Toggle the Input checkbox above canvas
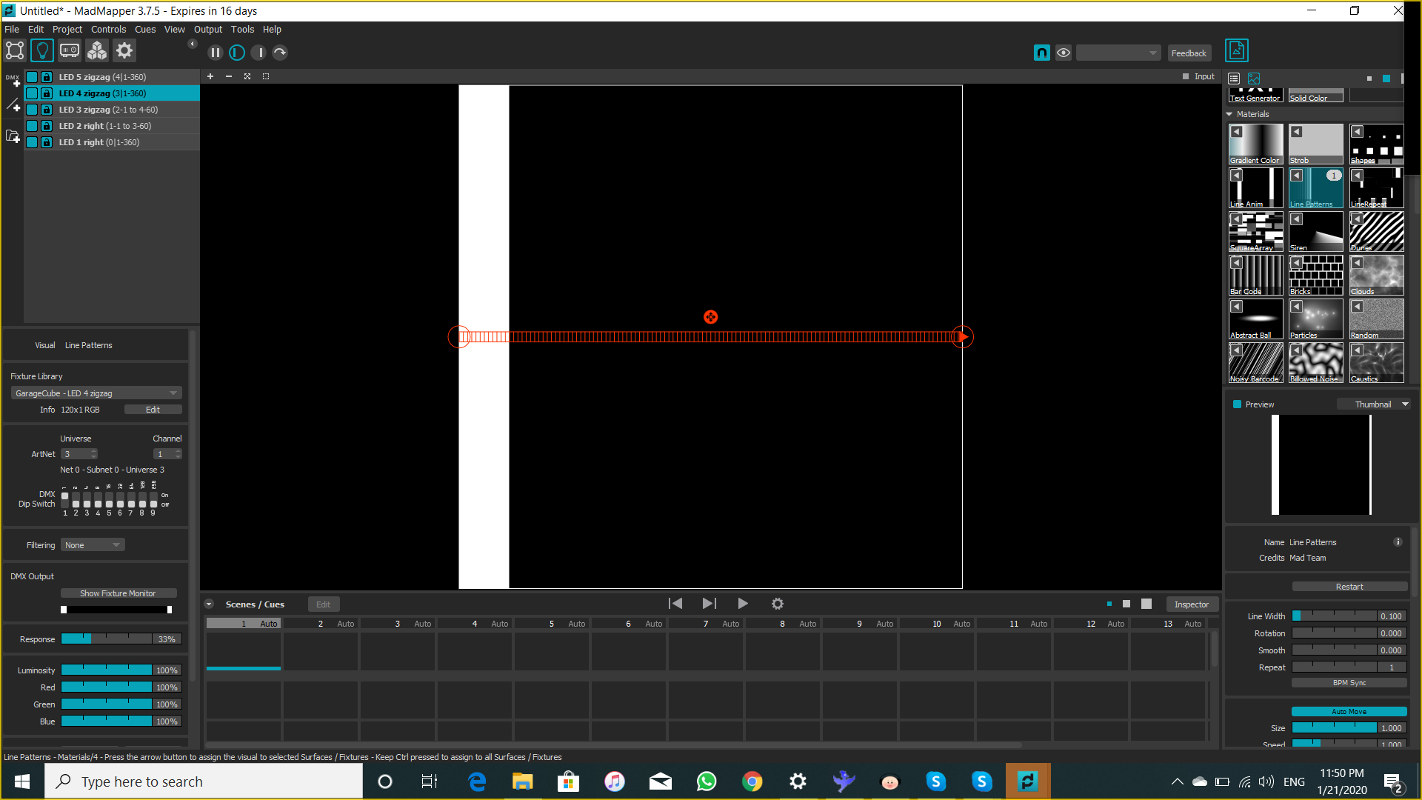The width and height of the screenshot is (1422, 800). point(1186,76)
